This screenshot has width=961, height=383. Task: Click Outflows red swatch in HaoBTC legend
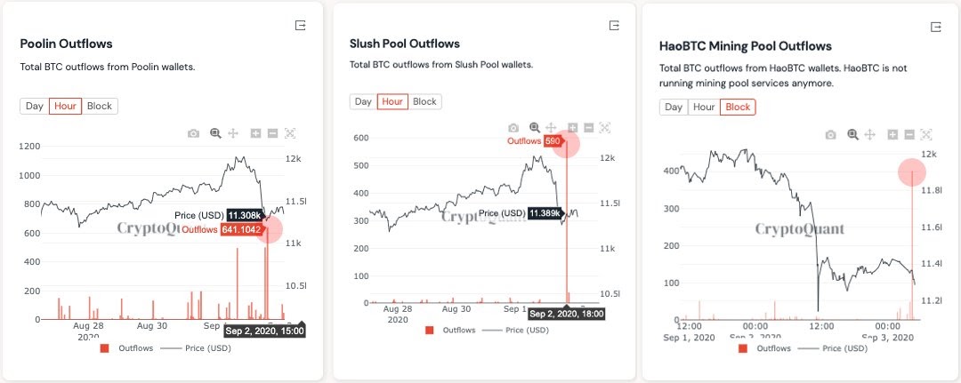click(744, 348)
